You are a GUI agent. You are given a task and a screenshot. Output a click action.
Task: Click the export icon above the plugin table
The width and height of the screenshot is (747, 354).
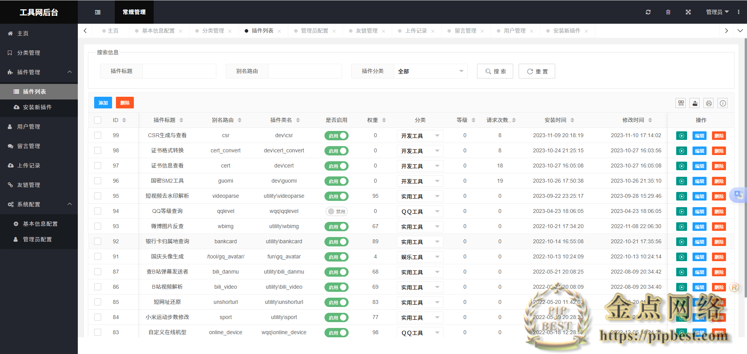(x=694, y=103)
